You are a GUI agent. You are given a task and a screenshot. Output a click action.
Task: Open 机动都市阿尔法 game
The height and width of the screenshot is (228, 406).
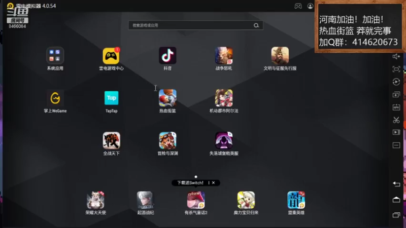coord(224,98)
